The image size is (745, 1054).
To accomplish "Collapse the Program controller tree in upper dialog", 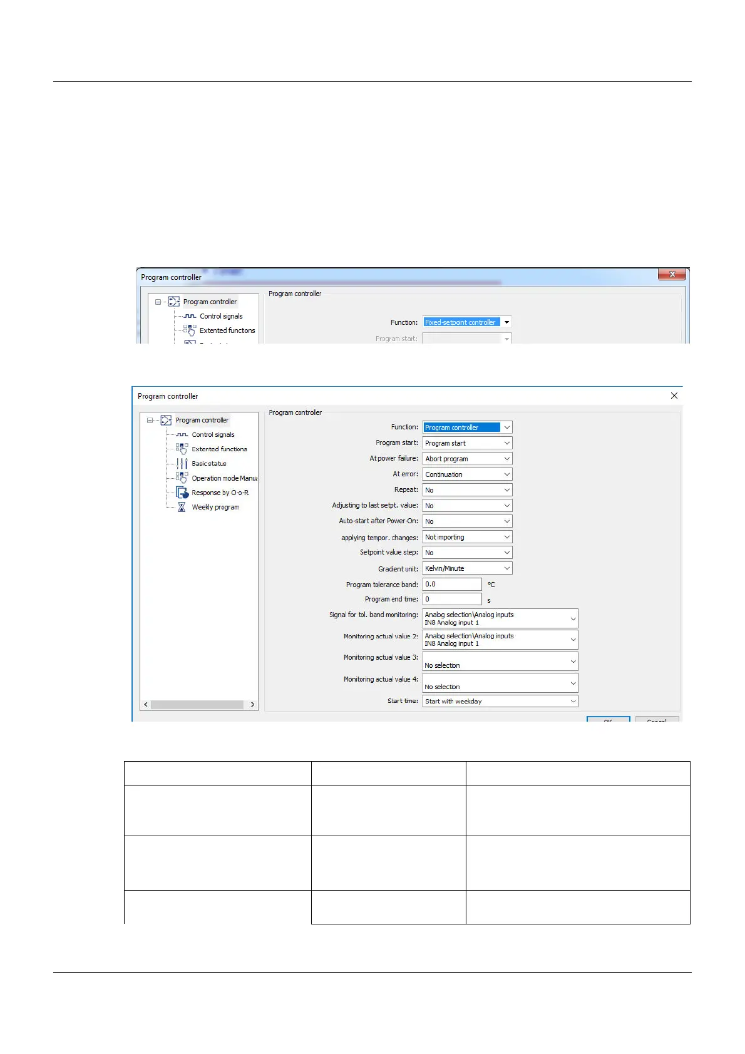I will (158, 302).
